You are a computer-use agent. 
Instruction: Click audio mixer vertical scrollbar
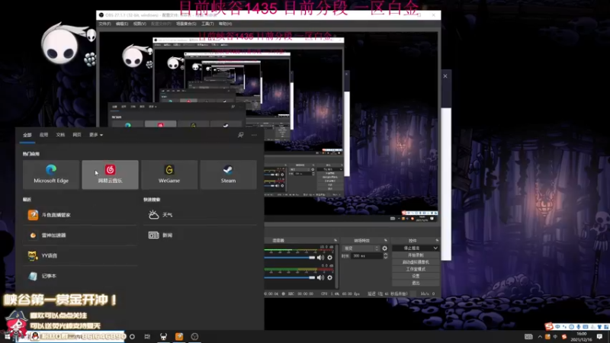[337, 266]
